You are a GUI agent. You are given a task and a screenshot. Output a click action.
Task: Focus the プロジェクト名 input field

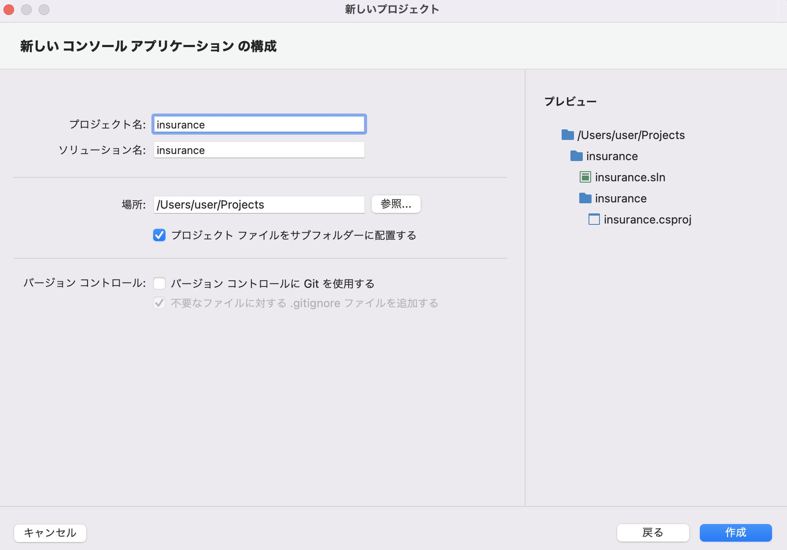[259, 125]
